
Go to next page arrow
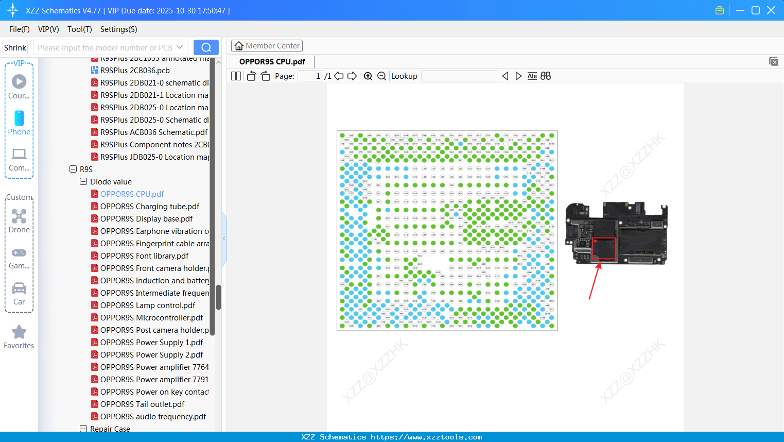pos(352,76)
